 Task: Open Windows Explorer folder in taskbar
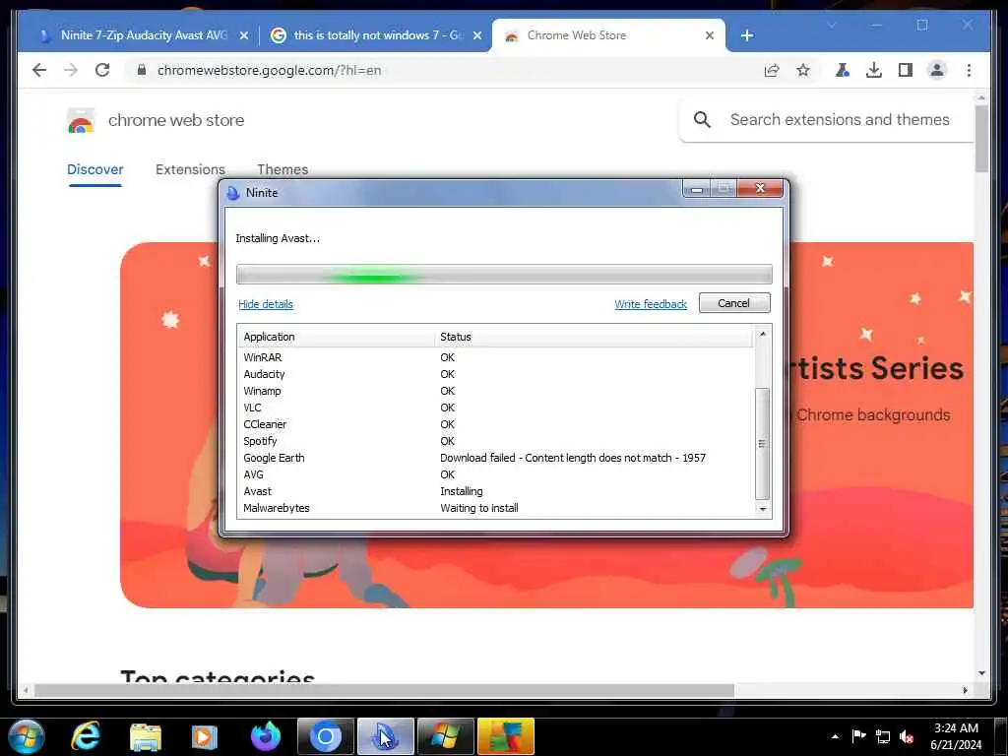click(146, 736)
